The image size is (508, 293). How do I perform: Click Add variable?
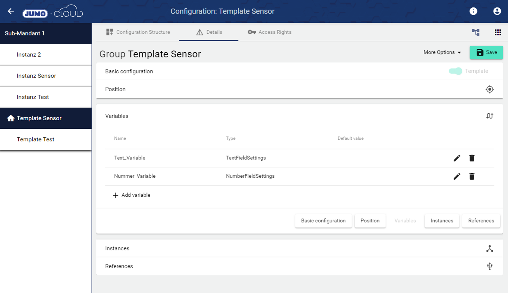coord(132,195)
